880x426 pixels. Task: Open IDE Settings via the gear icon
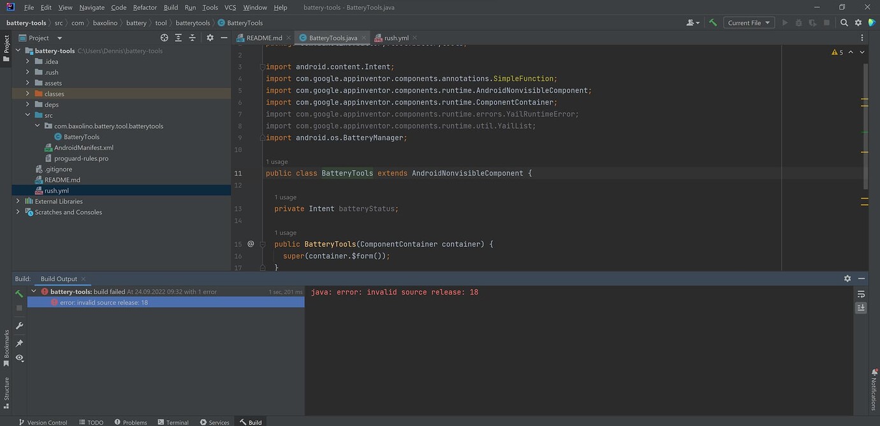click(x=859, y=22)
